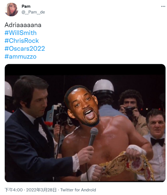The height and width of the screenshot is (195, 167).
Task: Open the #ammuzzo hashtag
Action: point(21,57)
